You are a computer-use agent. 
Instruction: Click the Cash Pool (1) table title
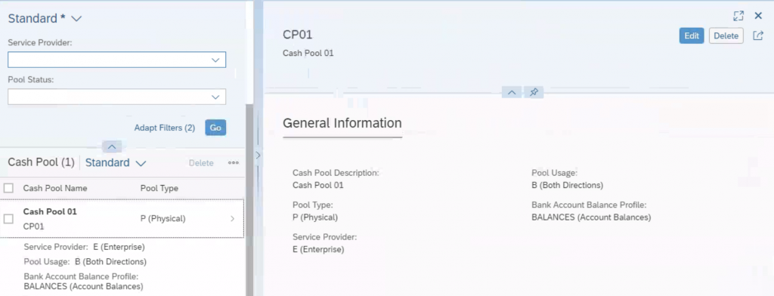(42, 162)
